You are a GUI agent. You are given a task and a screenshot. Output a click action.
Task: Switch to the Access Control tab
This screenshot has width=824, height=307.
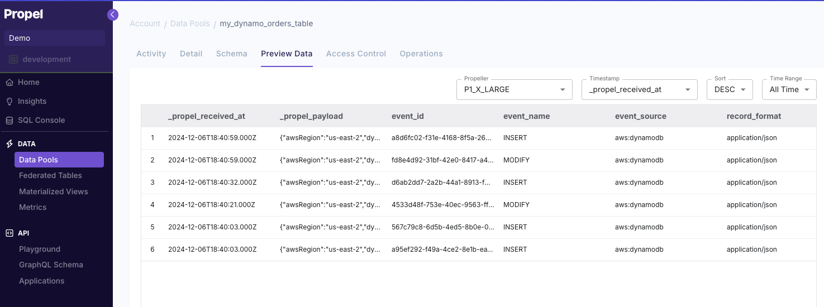click(356, 54)
